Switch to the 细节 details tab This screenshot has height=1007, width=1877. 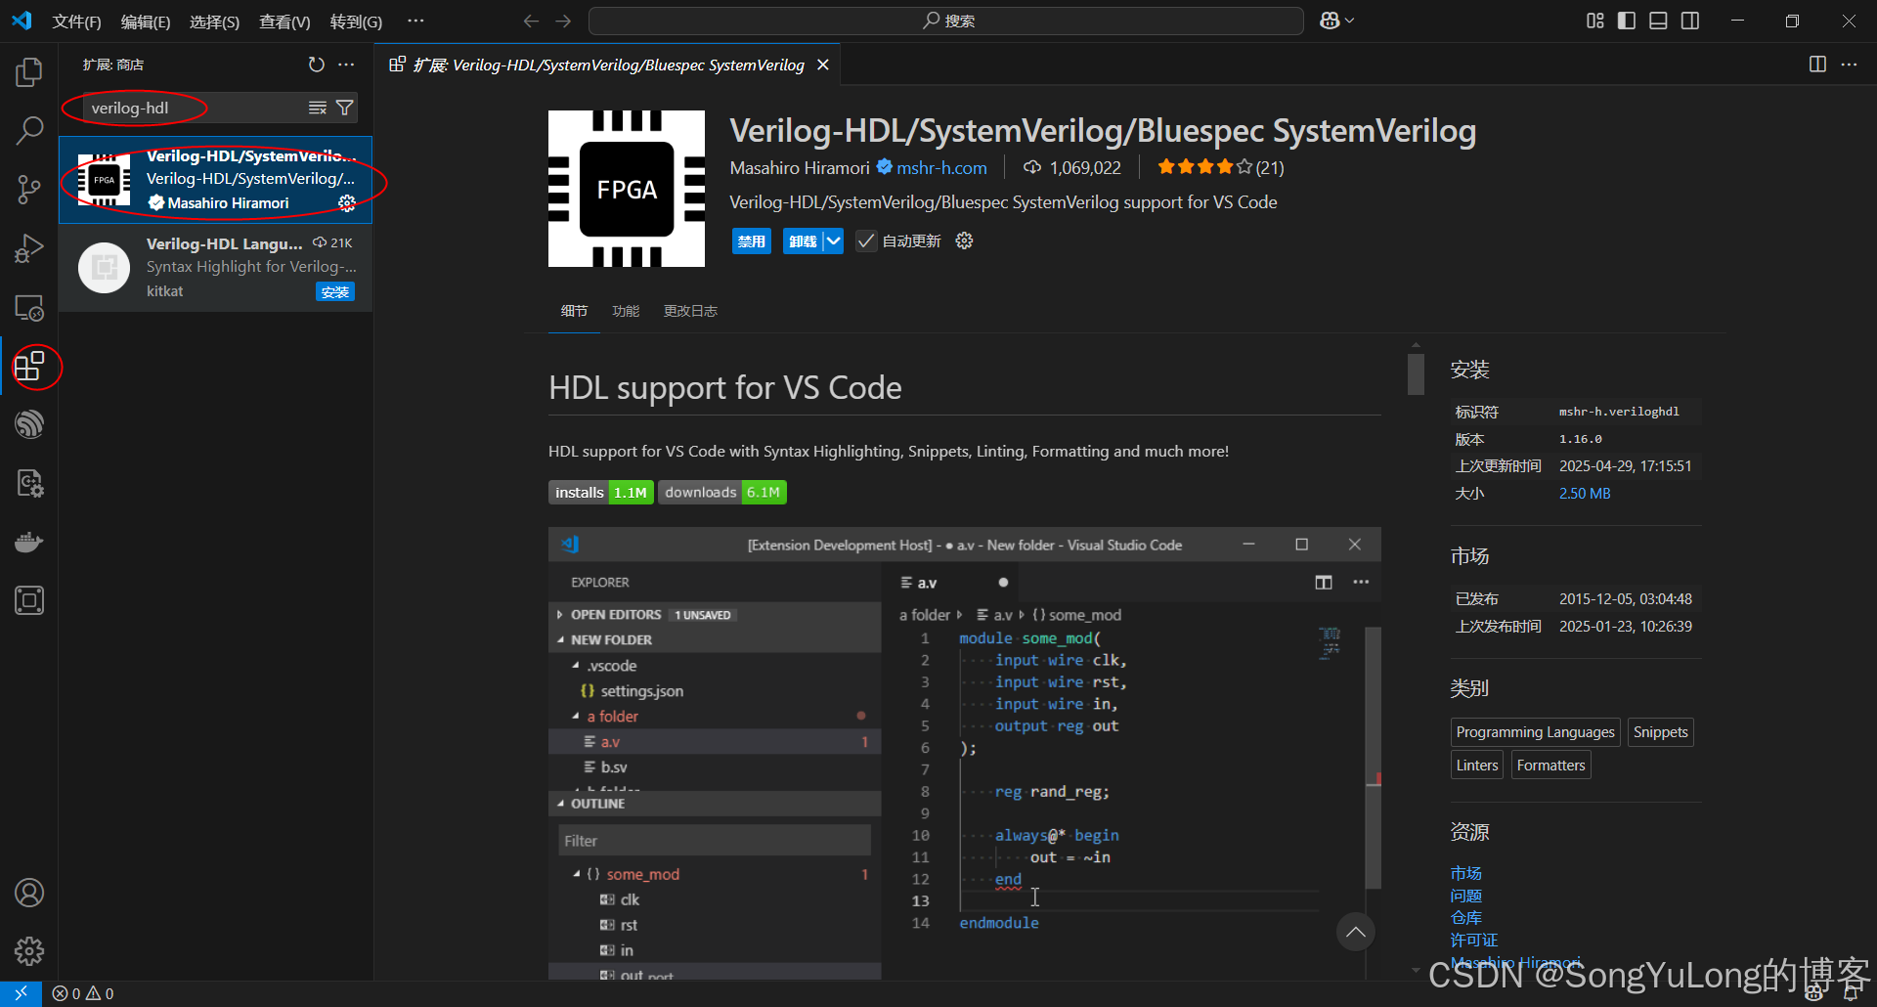coord(574,311)
